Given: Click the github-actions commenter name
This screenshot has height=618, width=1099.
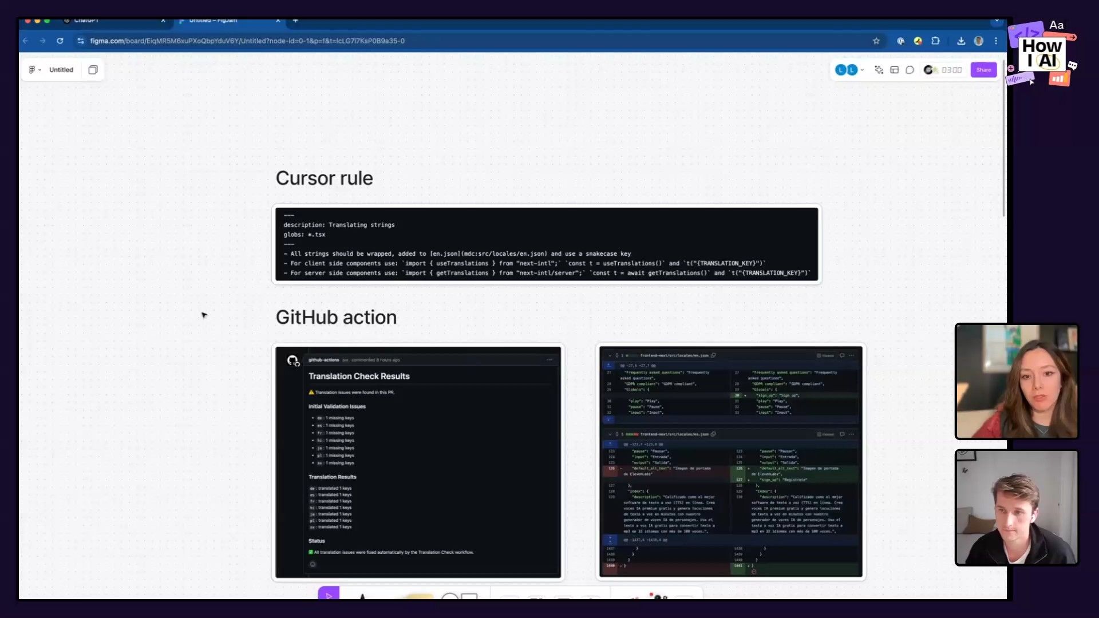Looking at the screenshot, I should (x=324, y=360).
